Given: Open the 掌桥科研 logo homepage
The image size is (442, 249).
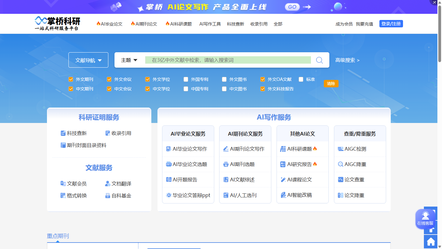Looking at the screenshot, I should (57, 23).
